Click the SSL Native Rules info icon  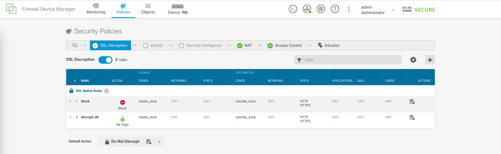tap(107, 91)
